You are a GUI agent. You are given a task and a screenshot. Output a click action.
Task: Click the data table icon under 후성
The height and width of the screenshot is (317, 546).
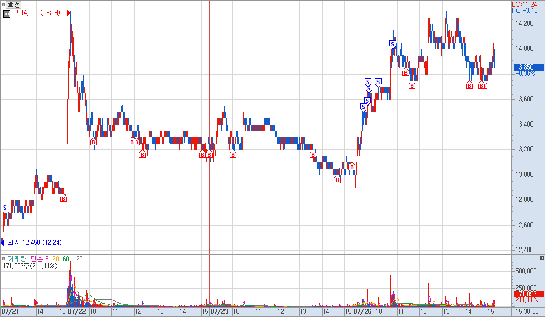click(7, 14)
